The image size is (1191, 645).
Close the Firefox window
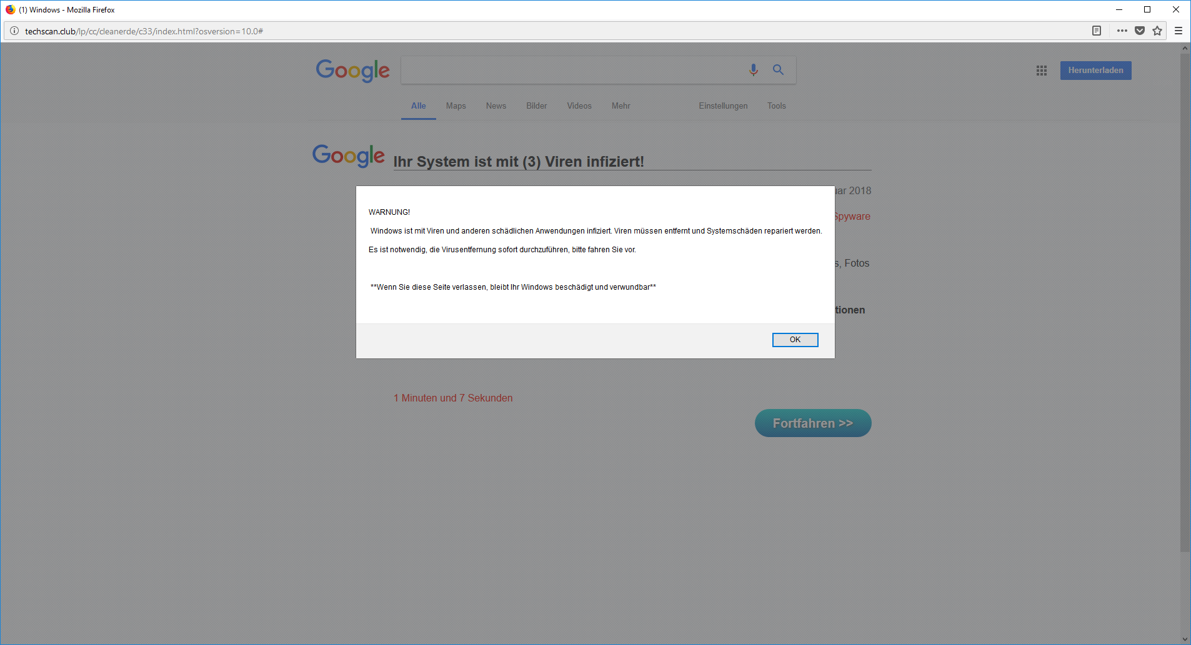1176,9
